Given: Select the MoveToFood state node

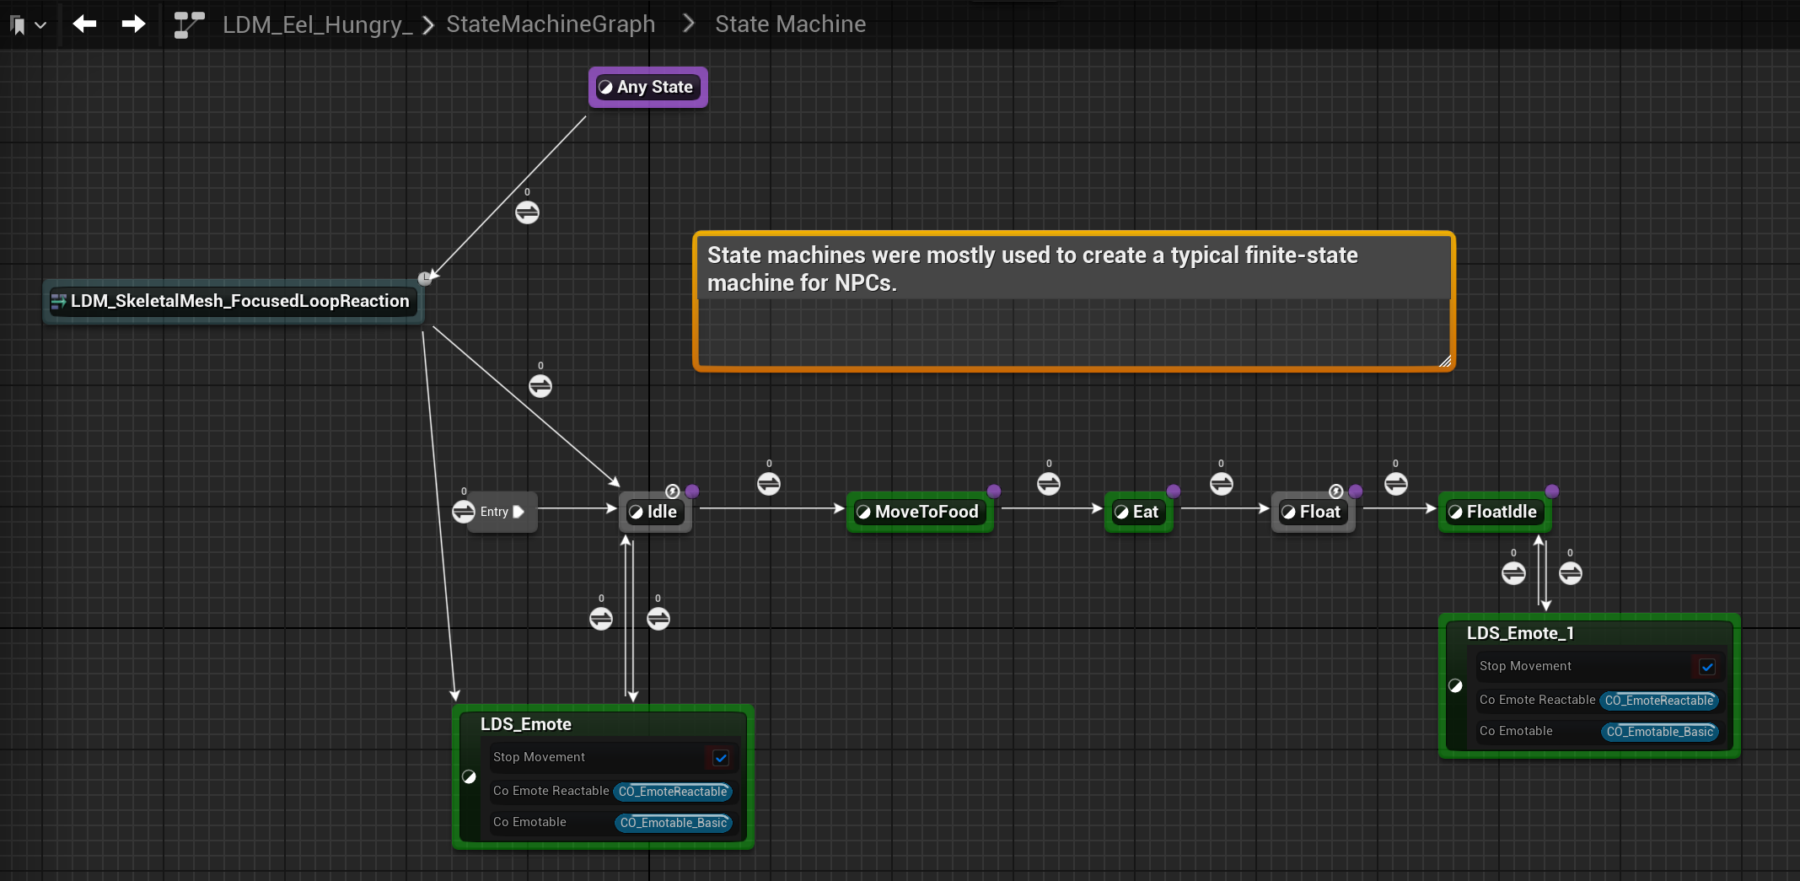Looking at the screenshot, I should [x=920, y=512].
